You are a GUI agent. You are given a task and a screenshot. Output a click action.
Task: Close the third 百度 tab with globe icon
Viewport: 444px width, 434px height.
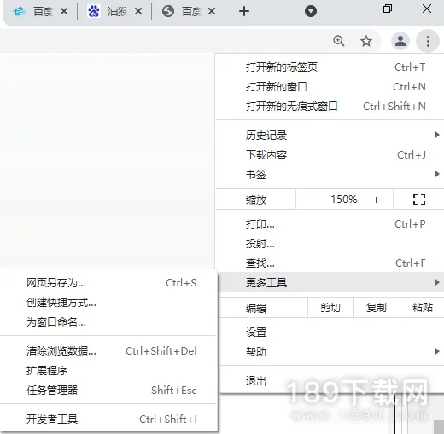pos(212,12)
